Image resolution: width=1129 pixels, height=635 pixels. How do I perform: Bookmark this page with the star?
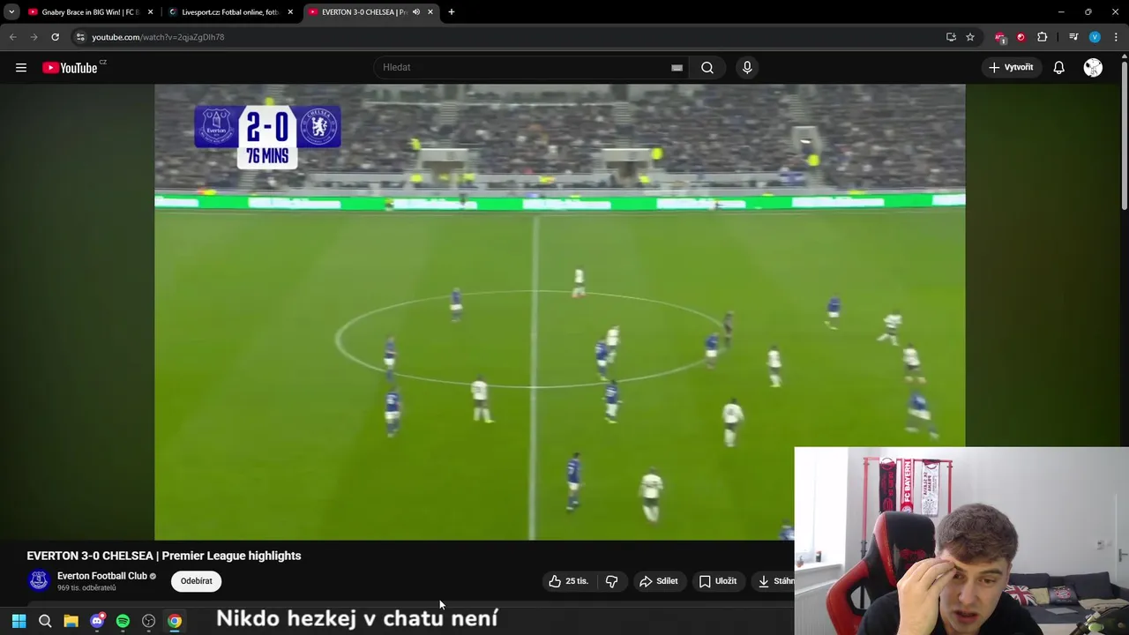[x=970, y=37]
